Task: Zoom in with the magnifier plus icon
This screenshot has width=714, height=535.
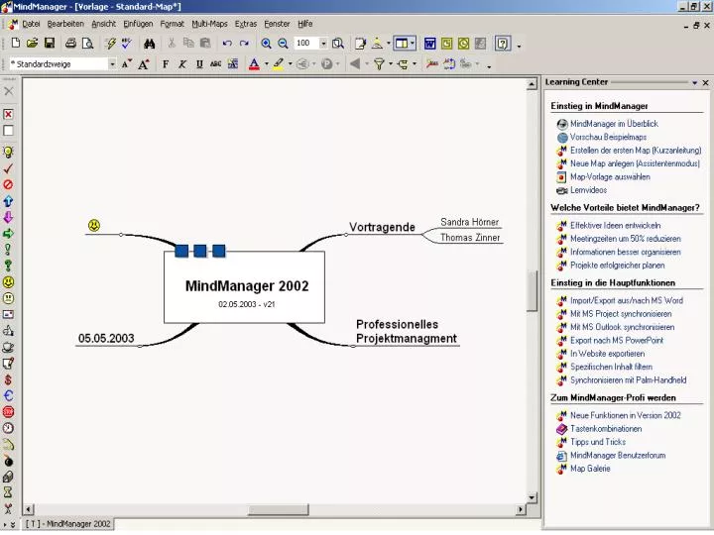Action: (266, 44)
